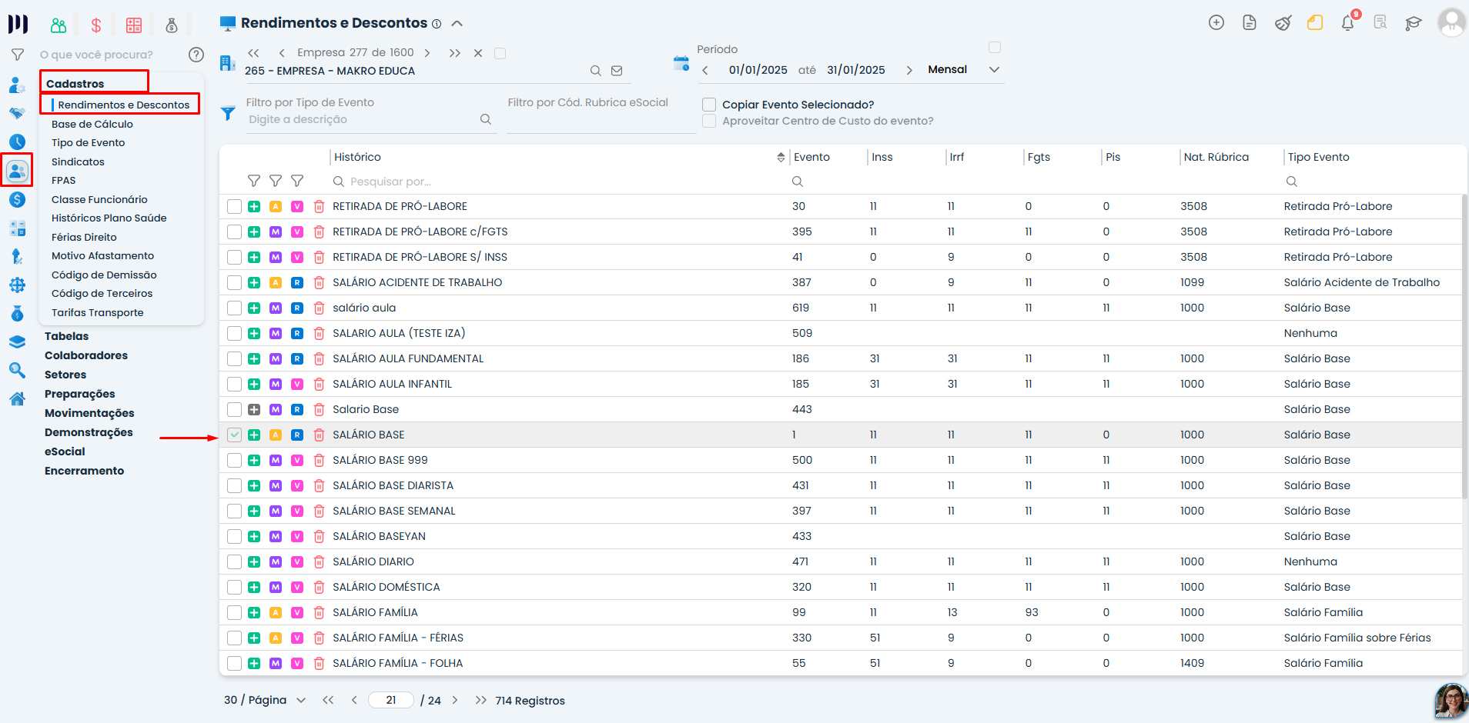Click the add circle plus icon in header

click(x=1216, y=23)
